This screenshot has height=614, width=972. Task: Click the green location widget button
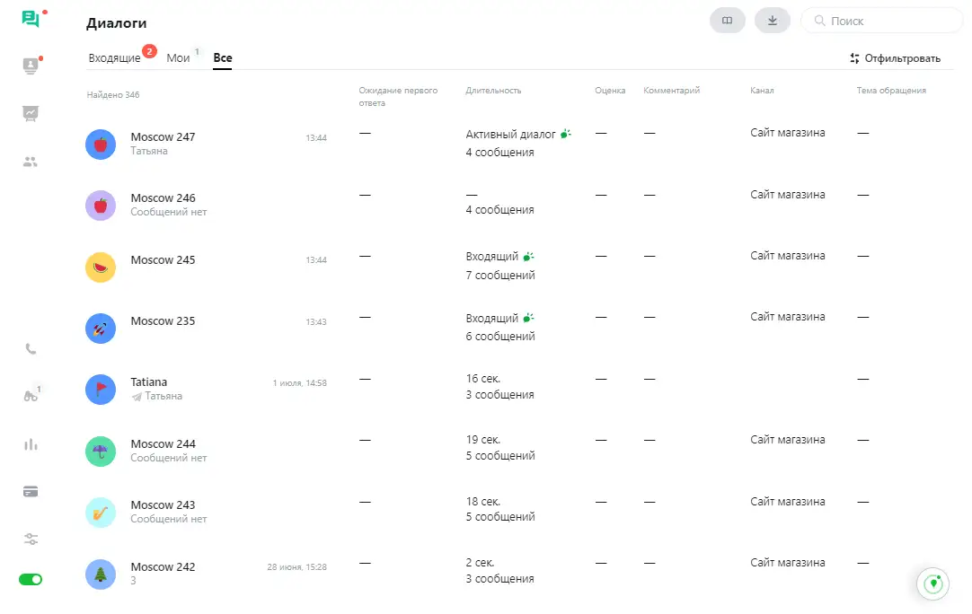[934, 583]
